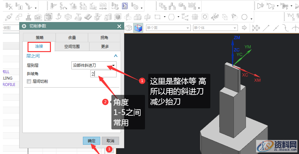Open the 单个面 selection dropdown
Image resolution: width=299 pixels, height=154 pixels.
point(168,28)
